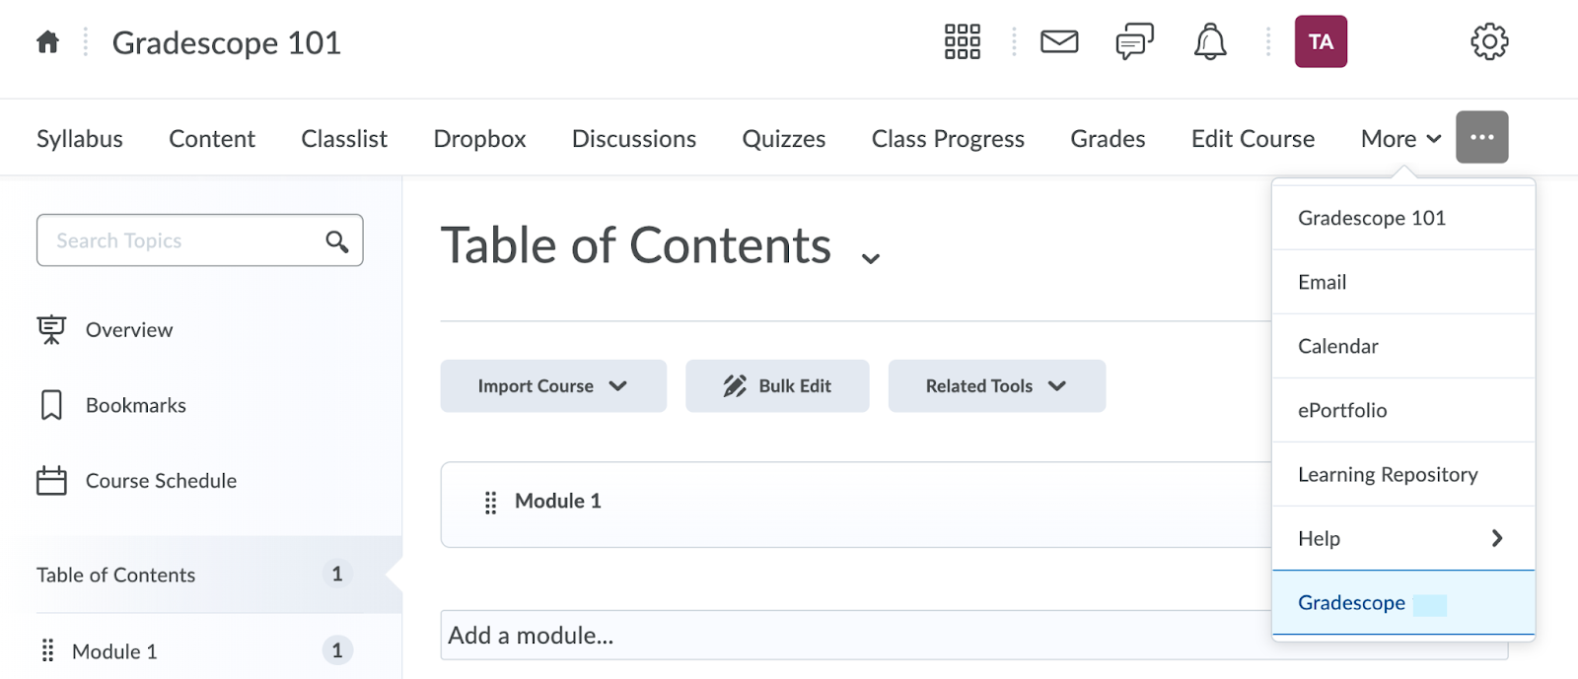
Task: Click the ellipsis more-actions button
Action: point(1480,137)
